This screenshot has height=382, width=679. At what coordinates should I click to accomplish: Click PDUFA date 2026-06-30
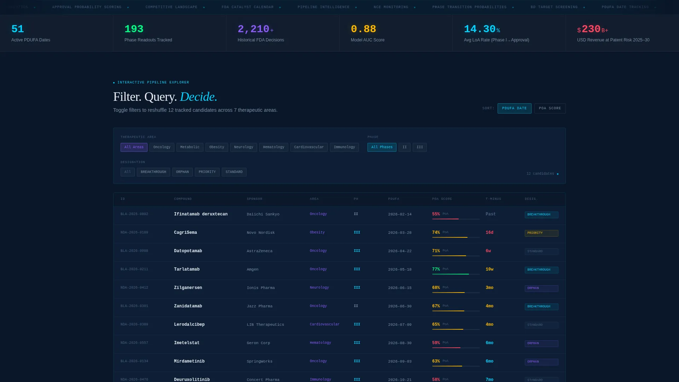pos(400,306)
